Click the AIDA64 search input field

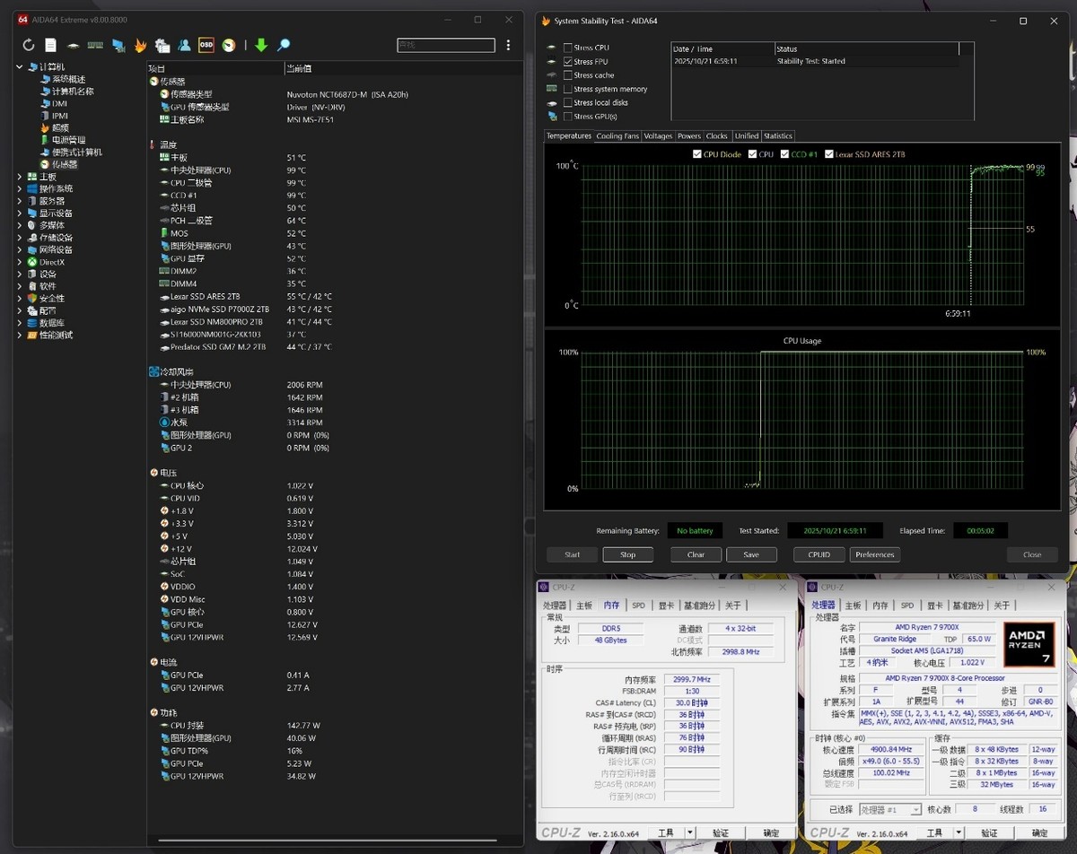pyautogui.click(x=445, y=45)
